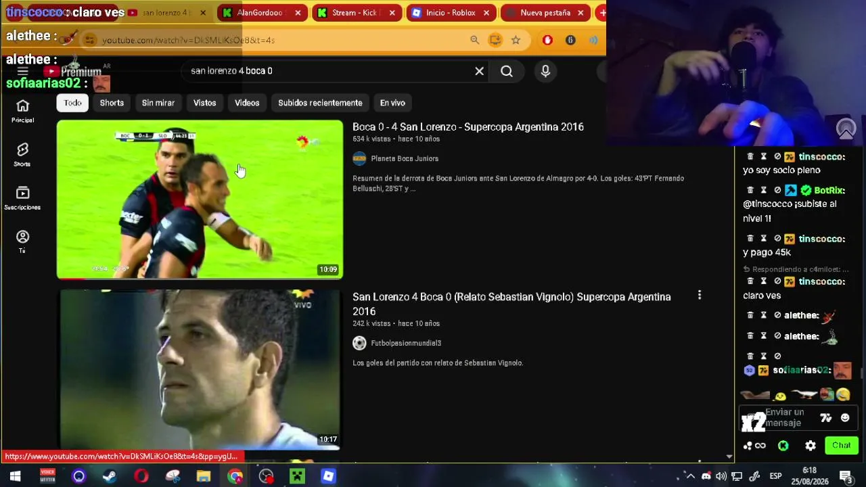This screenshot has height=487, width=866.
Task: Select the Todo filter chip
Action: tap(72, 103)
